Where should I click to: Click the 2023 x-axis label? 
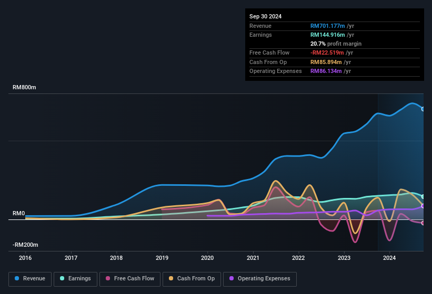tap(344, 258)
